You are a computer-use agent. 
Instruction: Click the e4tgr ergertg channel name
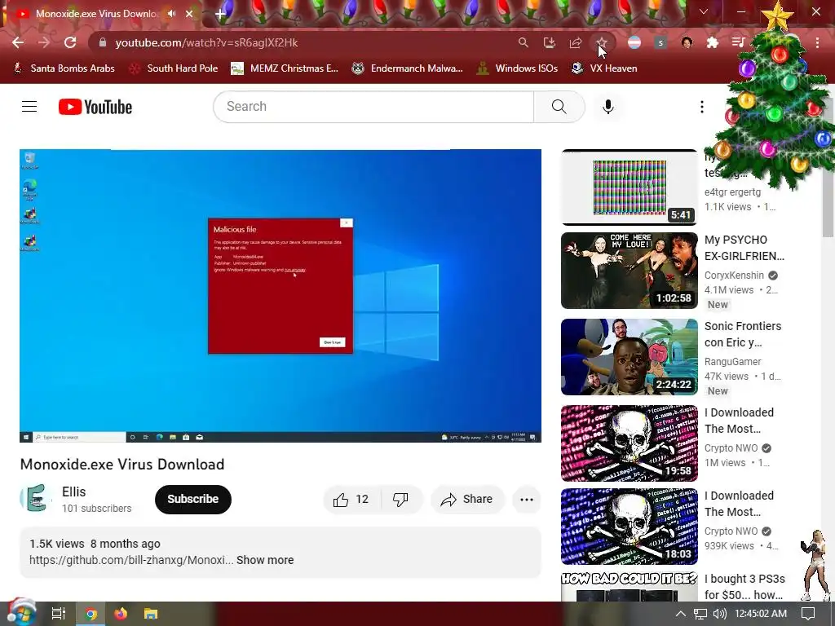click(732, 192)
